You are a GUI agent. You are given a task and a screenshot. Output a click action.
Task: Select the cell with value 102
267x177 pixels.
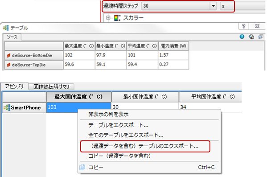tap(79, 55)
